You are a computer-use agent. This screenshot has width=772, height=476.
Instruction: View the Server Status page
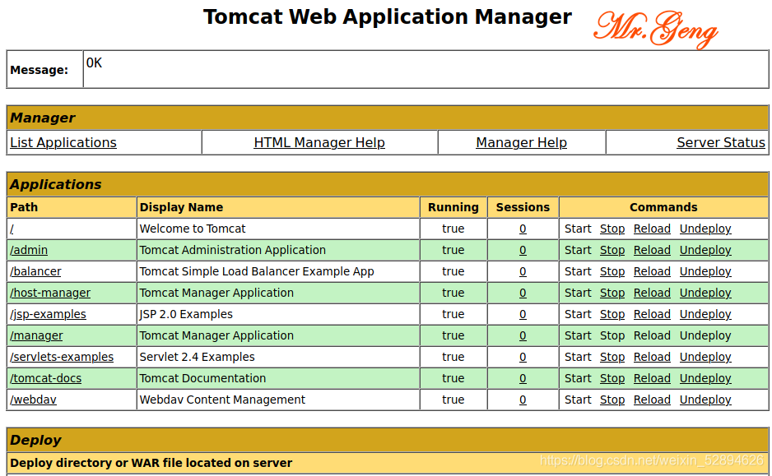coord(721,142)
